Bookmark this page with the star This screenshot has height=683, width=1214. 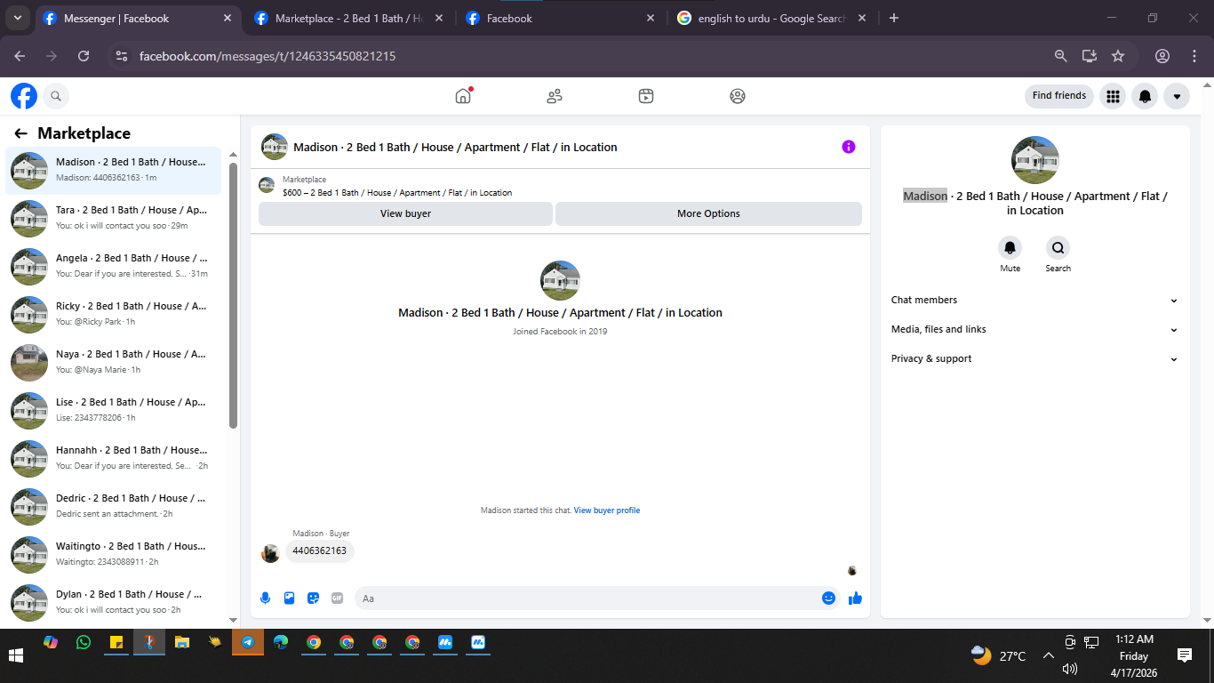1118,56
